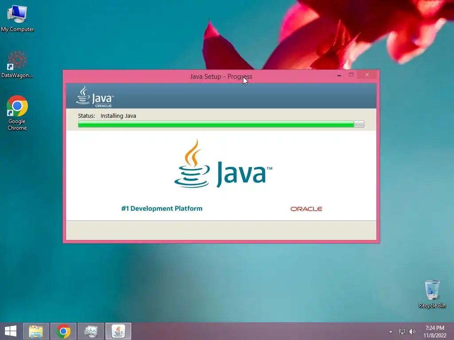Open the system monitor taskbar icon
454x340 pixels.
tap(91, 331)
